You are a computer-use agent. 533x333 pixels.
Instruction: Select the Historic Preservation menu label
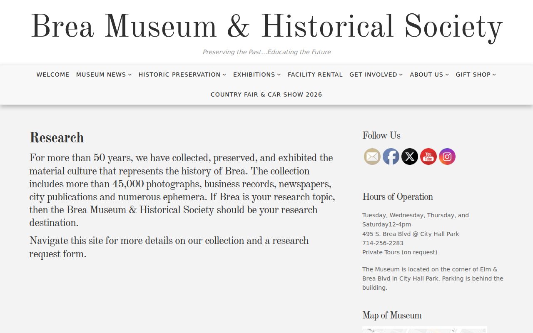pyautogui.click(x=179, y=75)
